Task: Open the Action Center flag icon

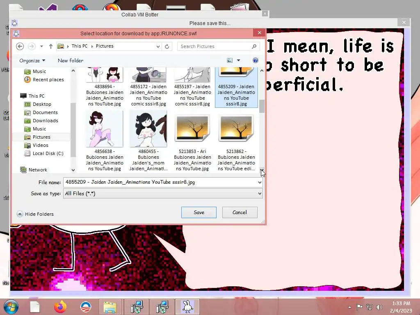Action: pyautogui.click(x=359, y=307)
